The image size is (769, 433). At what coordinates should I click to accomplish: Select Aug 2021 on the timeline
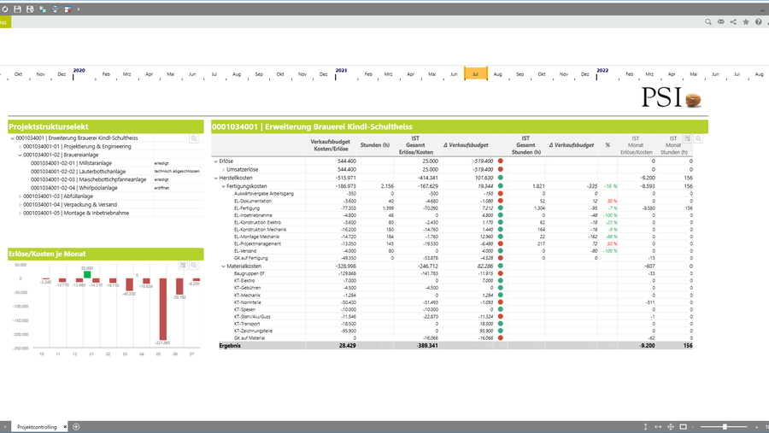click(497, 74)
